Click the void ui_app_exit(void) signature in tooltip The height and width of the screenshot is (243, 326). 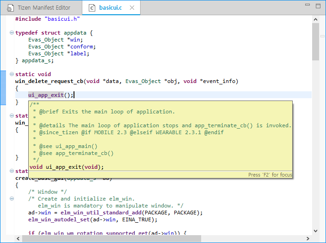click(67, 167)
